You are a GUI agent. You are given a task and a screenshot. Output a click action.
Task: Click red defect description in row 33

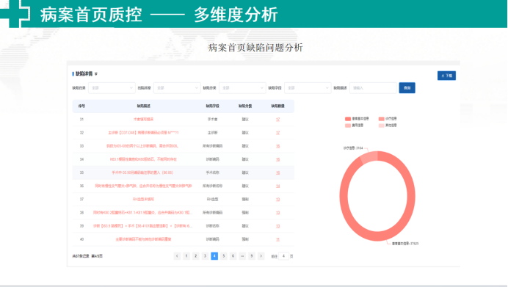pos(142,146)
